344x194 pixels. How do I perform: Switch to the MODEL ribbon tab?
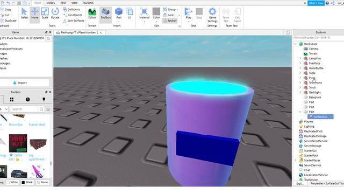51,3
